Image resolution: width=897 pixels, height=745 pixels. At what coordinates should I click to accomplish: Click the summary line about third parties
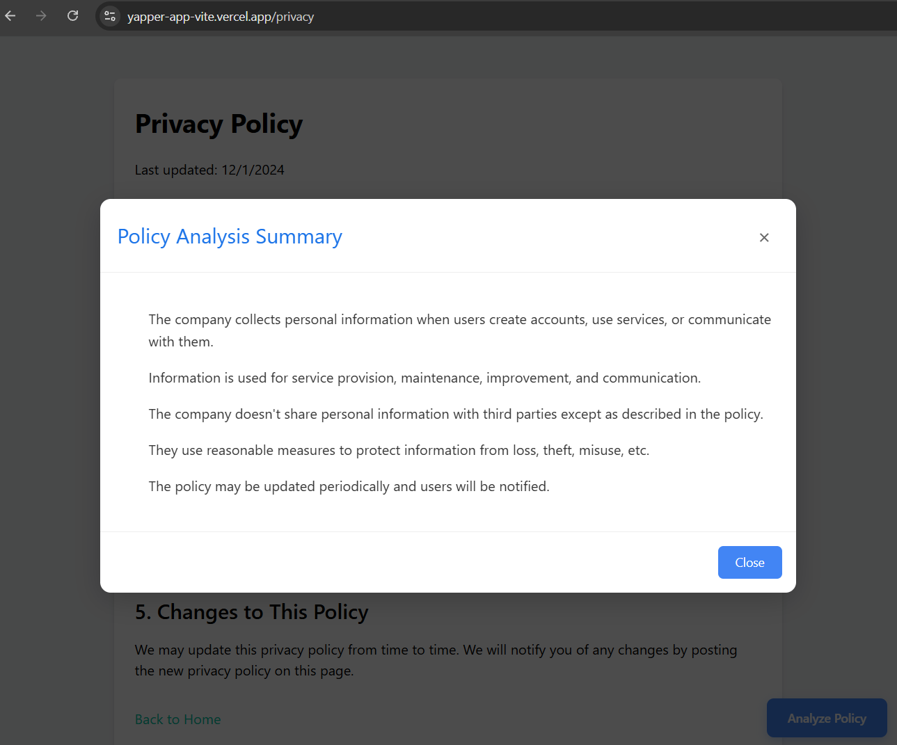click(456, 414)
